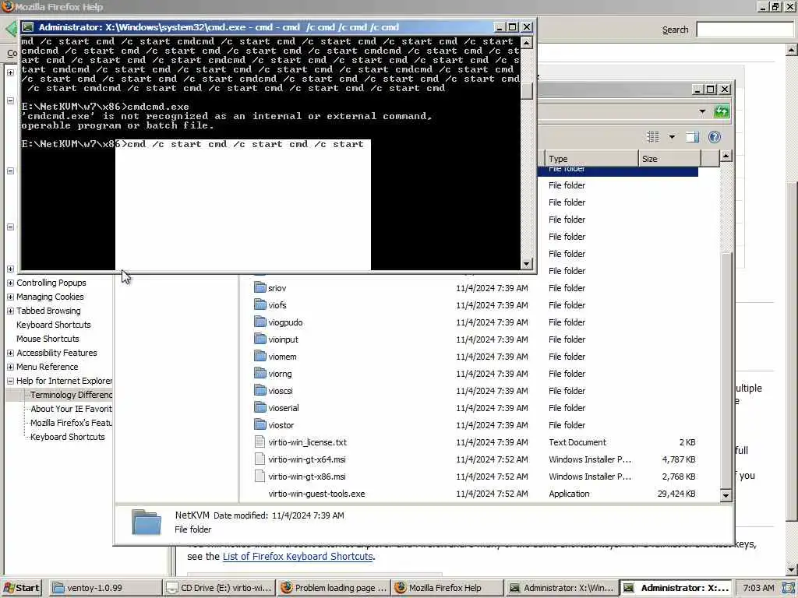
Task: Switch to CD Drive (E:) virtio-win taskbar window
Action: (220, 588)
